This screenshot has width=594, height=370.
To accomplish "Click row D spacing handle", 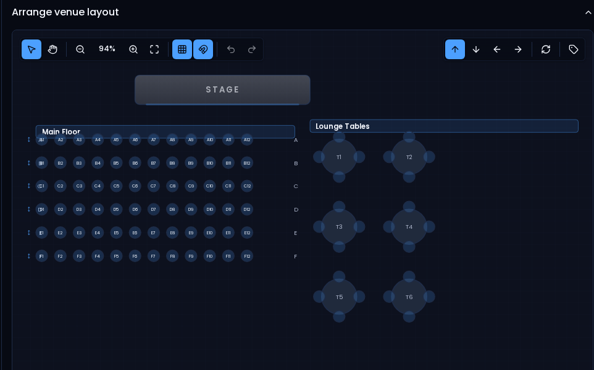I will pyautogui.click(x=29, y=209).
